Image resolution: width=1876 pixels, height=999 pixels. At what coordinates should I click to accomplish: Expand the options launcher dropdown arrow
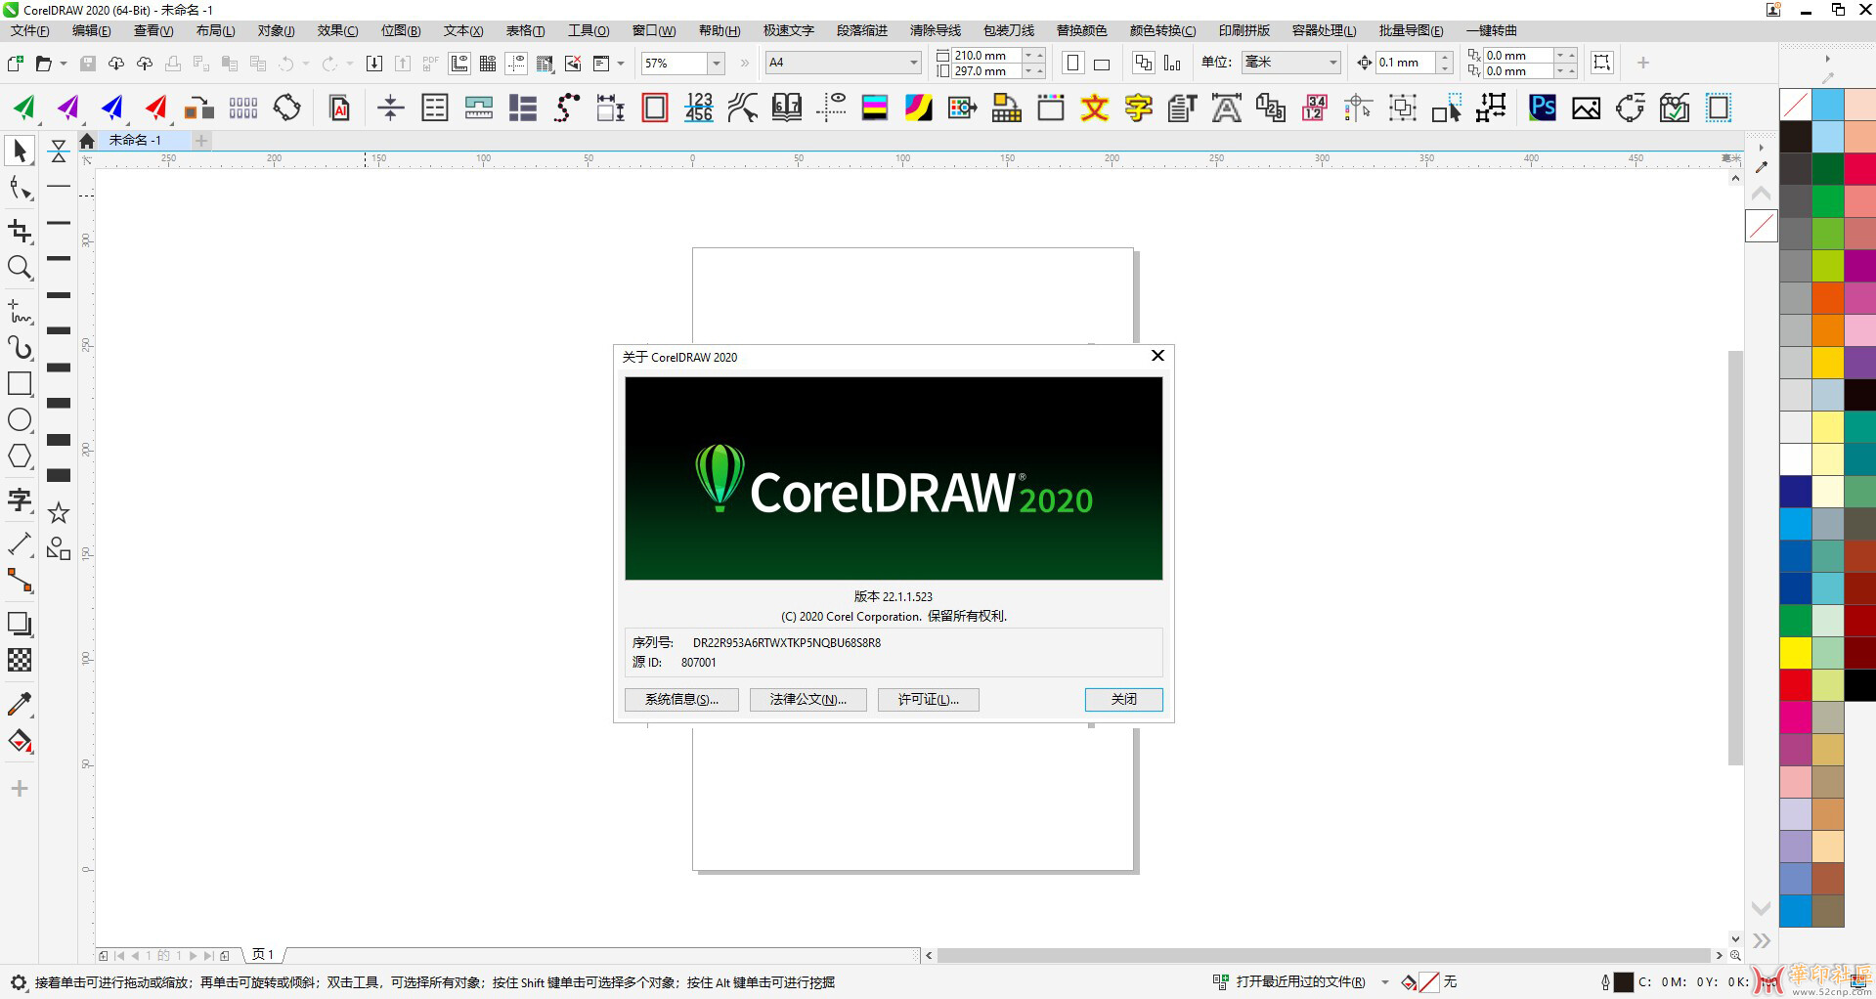click(x=620, y=64)
